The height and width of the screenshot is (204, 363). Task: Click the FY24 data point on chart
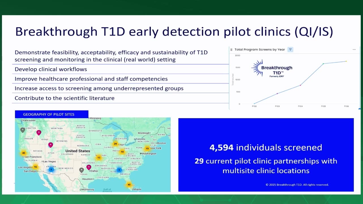pyautogui.click(x=300, y=85)
